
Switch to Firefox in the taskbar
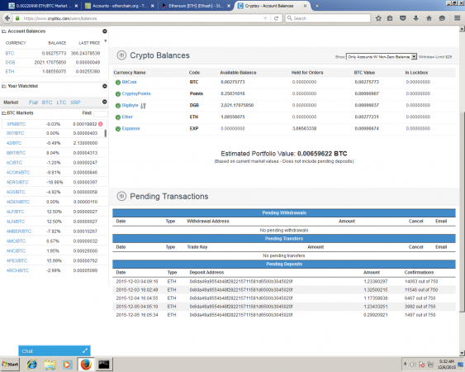click(86, 365)
